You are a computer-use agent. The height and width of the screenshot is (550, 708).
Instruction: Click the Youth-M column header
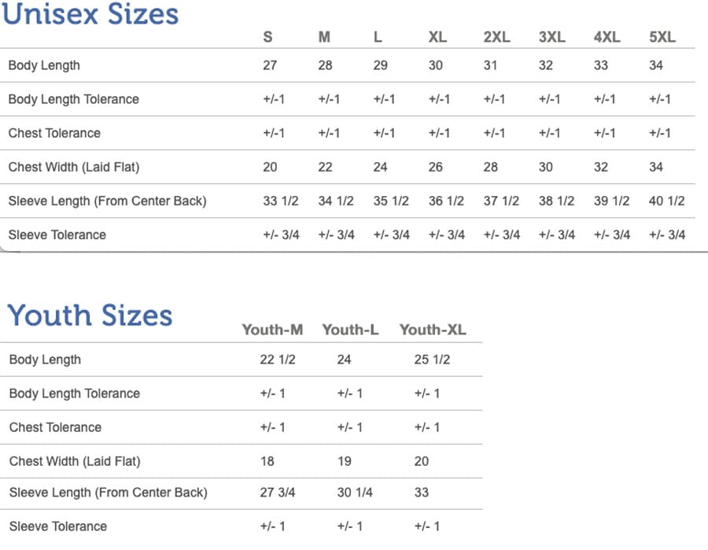[x=272, y=330]
